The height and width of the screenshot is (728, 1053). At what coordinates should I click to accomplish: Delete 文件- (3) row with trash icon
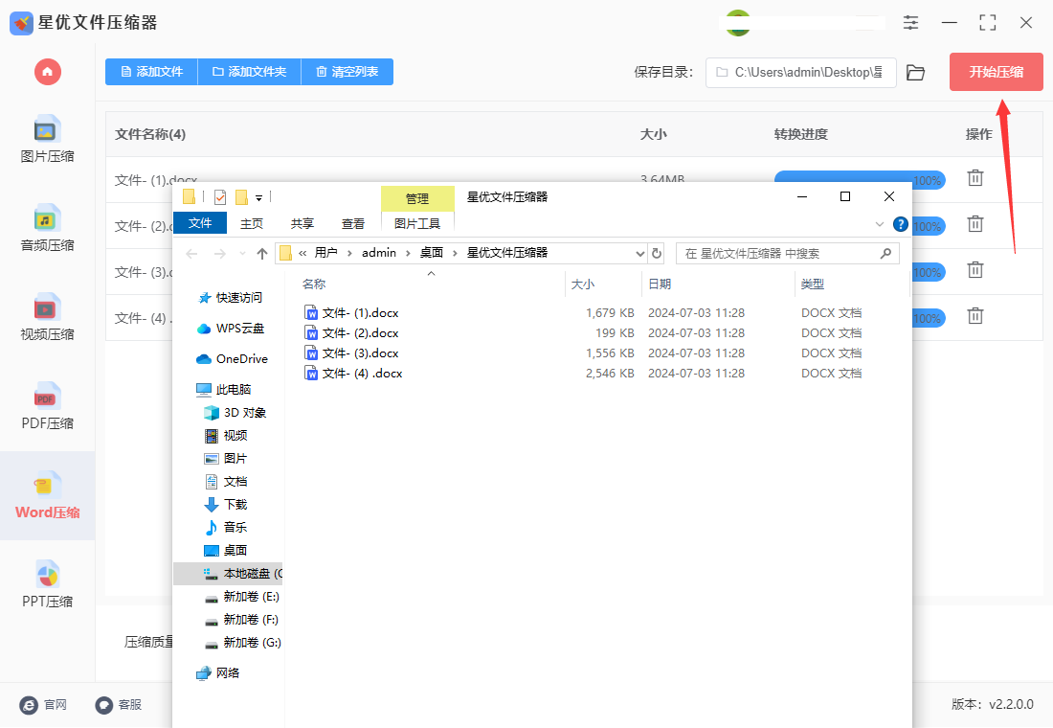point(975,269)
